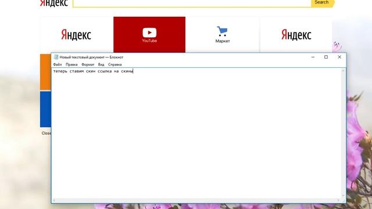Click the Notepad horizontal scrollbar right arrow
The image size is (372, 209).
[x=338, y=200]
